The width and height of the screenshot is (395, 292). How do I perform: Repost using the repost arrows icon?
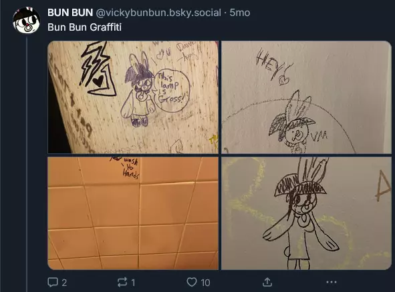pyautogui.click(x=122, y=282)
